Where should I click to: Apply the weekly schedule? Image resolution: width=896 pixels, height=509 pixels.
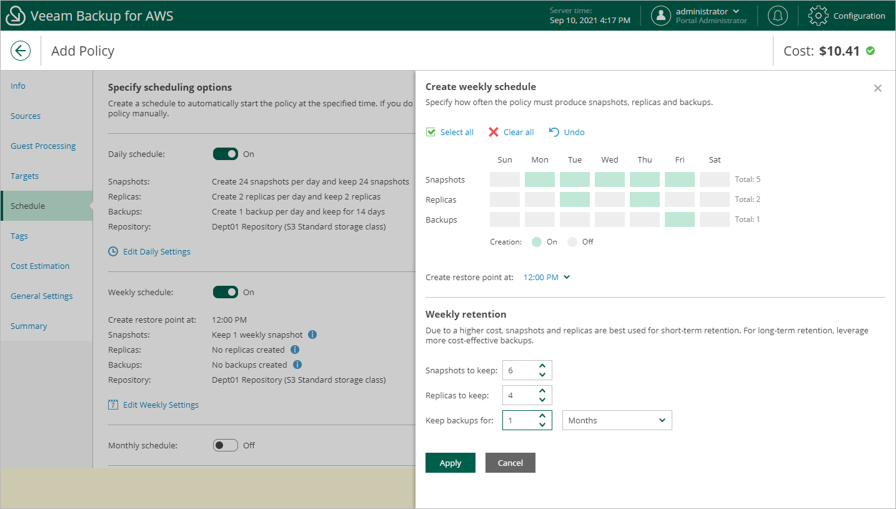tap(450, 463)
